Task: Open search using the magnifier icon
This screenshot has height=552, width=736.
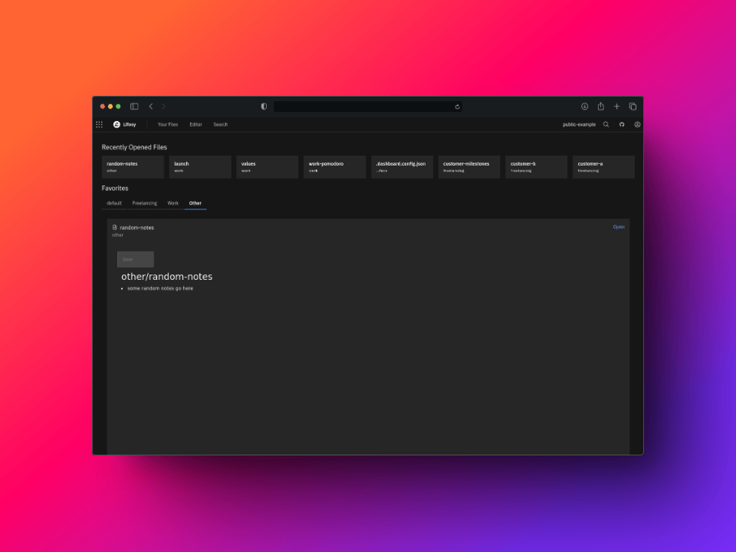Action: pyautogui.click(x=606, y=124)
